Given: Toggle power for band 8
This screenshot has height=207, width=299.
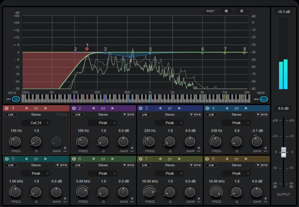Looking at the screenshot, I should (207, 159).
